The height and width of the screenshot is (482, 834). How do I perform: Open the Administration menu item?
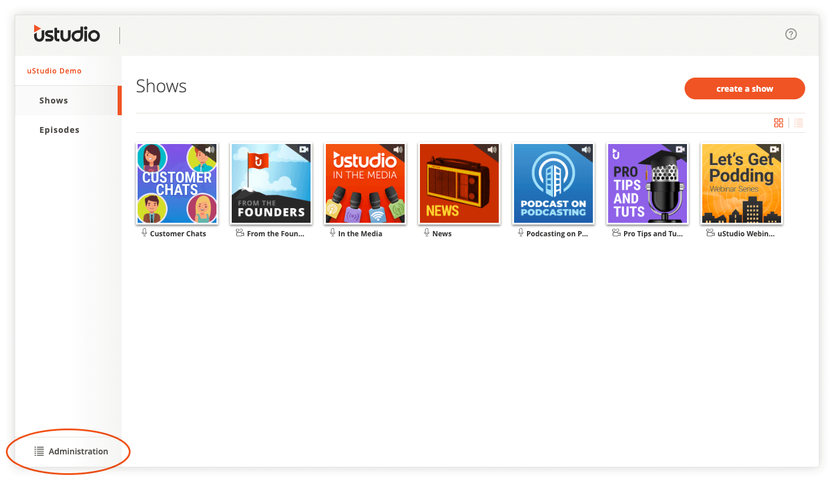(68, 451)
